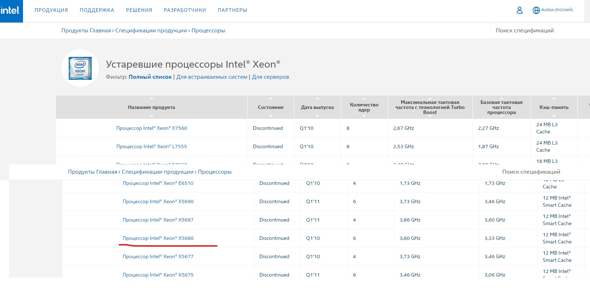Sort cache column ascending arrow
The image size is (590, 292).
tap(554, 99)
